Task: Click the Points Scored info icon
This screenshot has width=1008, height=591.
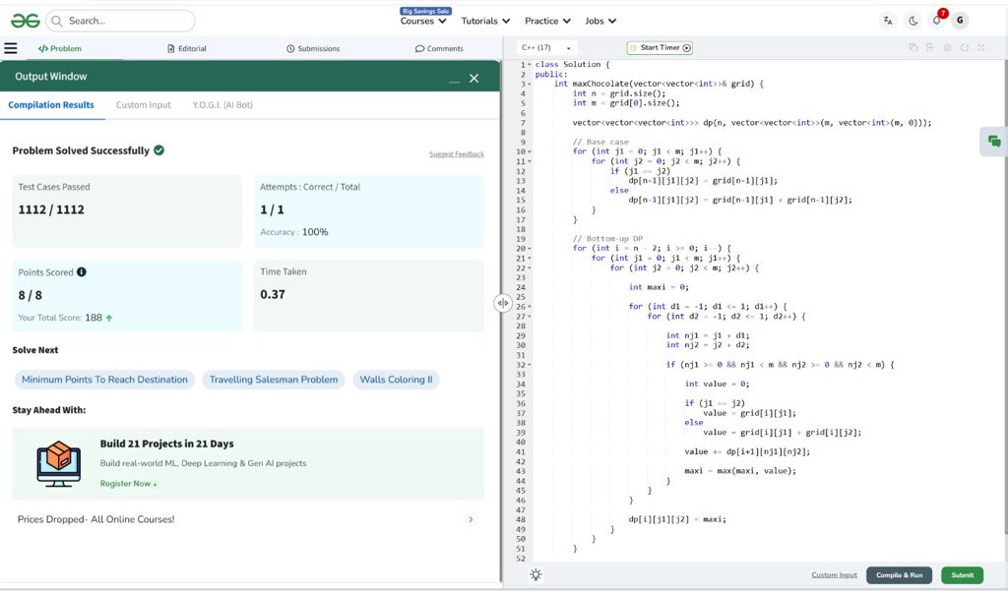Action: click(82, 272)
